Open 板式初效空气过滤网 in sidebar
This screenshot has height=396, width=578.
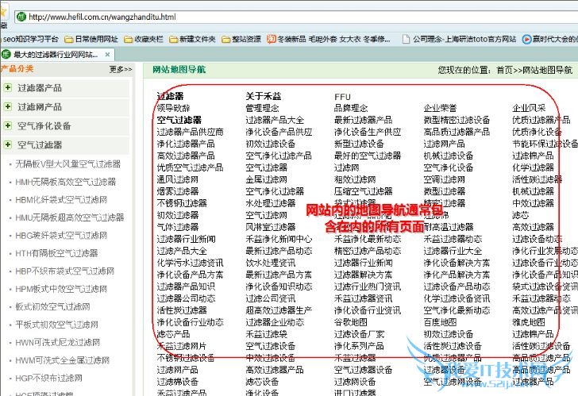coord(52,306)
